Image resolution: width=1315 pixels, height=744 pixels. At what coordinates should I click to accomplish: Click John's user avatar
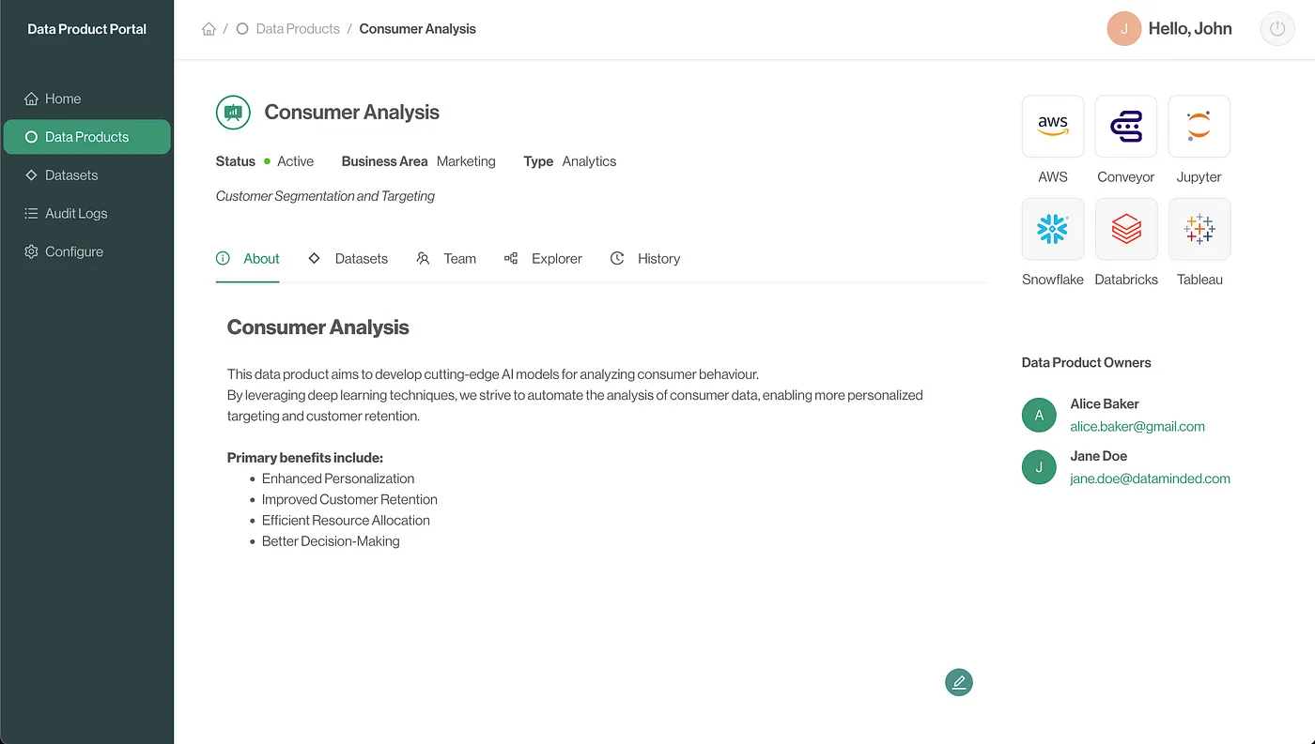[1123, 29]
